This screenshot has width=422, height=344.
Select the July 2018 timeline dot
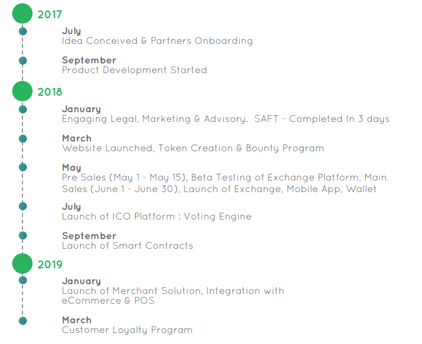[23, 206]
